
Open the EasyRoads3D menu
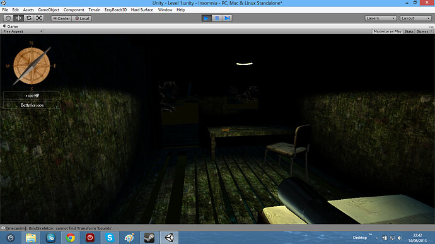tap(115, 9)
